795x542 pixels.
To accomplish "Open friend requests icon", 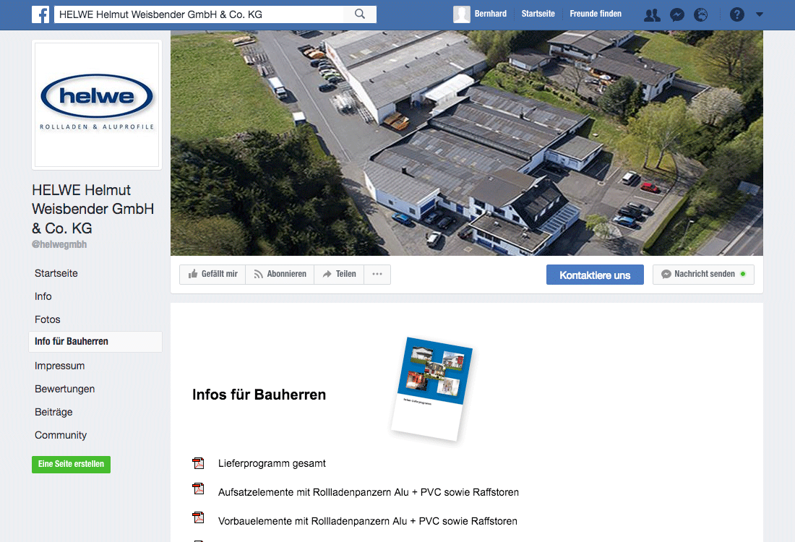I will (x=652, y=14).
